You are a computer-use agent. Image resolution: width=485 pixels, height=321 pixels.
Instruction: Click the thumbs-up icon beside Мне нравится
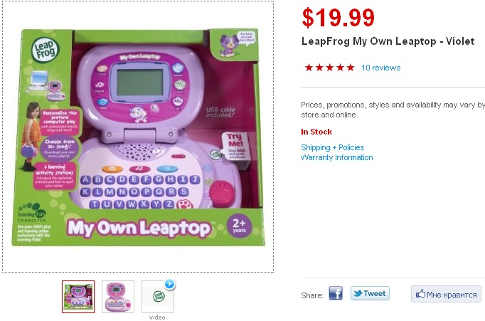point(420,293)
